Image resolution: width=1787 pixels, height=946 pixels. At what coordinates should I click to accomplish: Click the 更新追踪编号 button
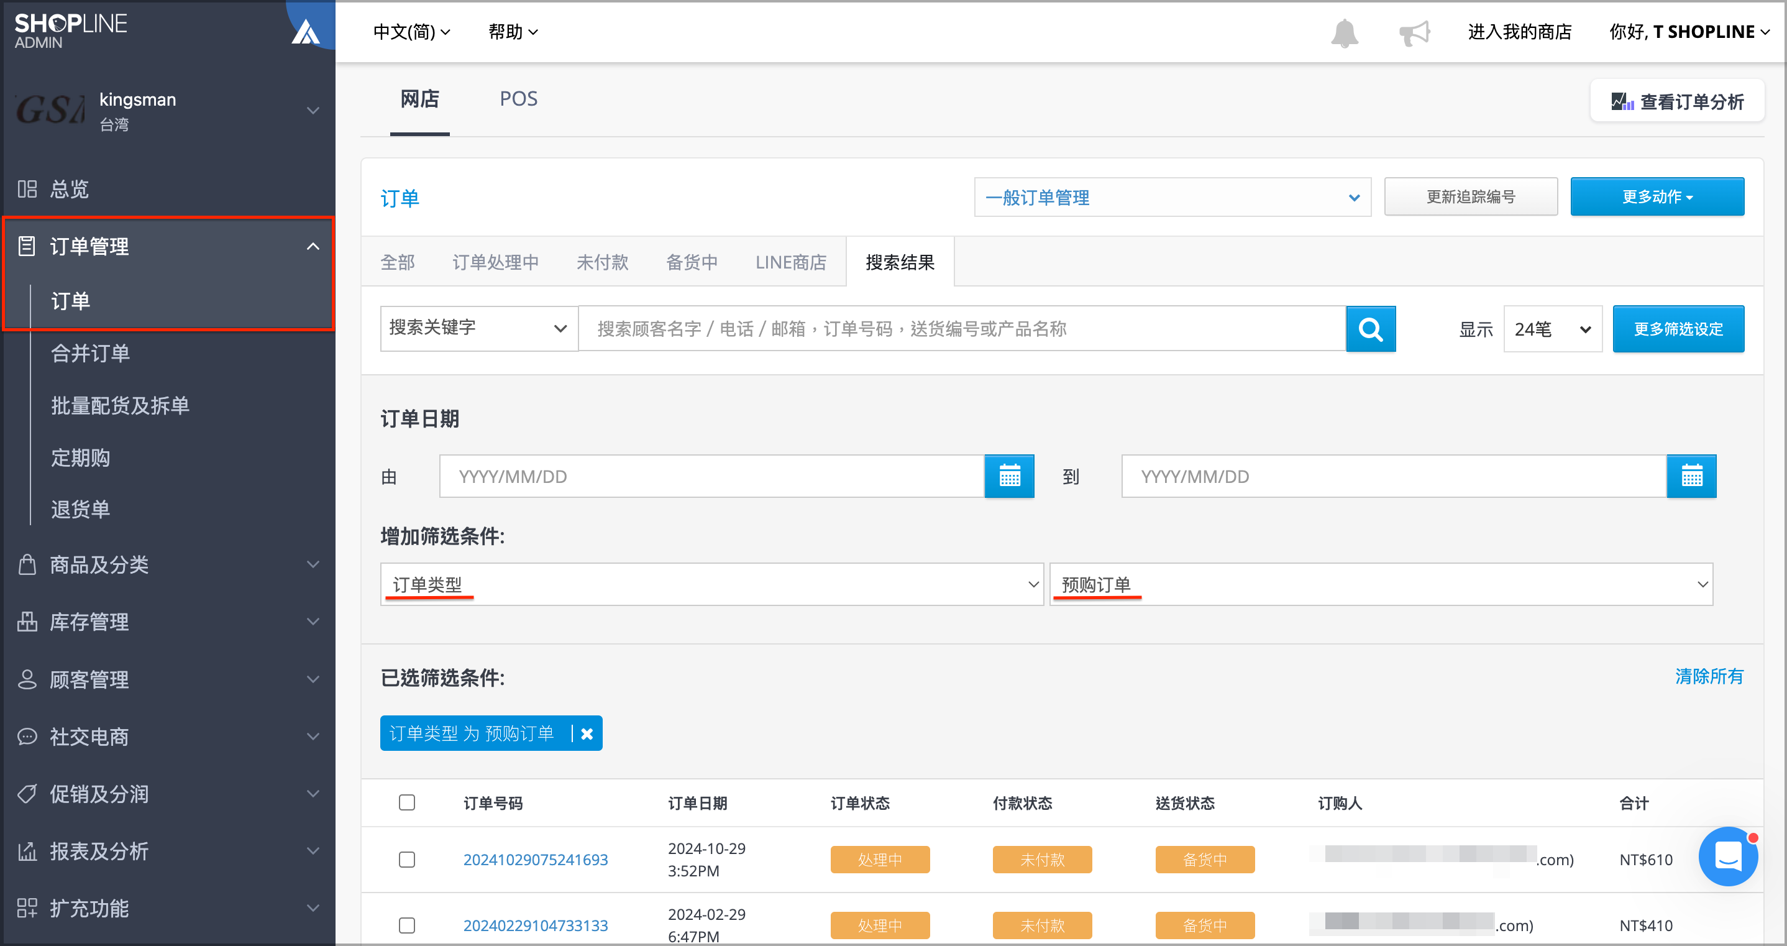coord(1471,197)
